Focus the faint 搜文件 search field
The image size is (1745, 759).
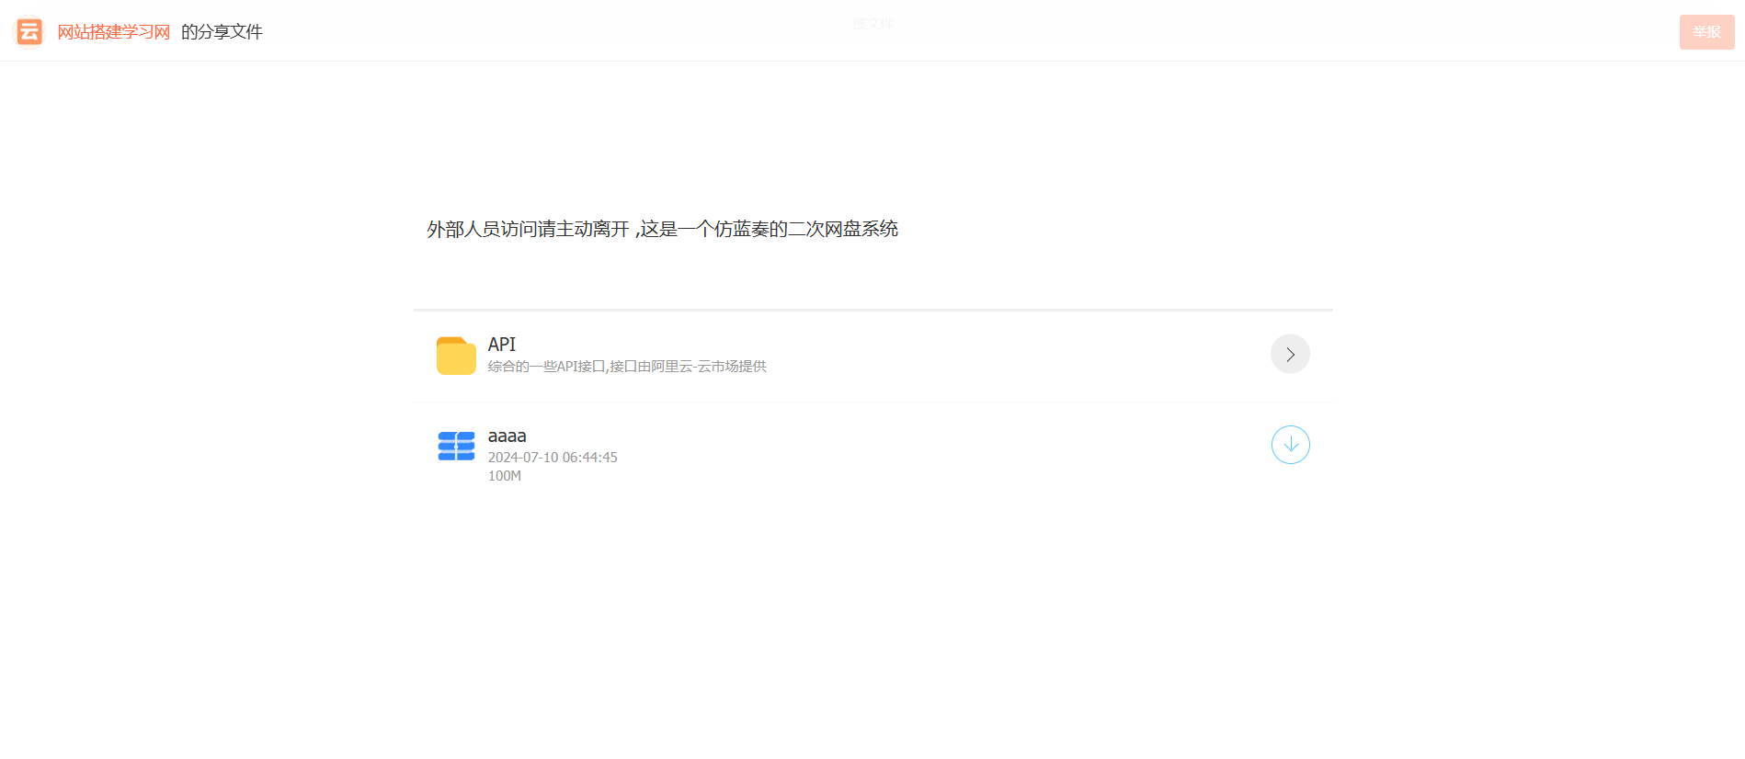[872, 24]
